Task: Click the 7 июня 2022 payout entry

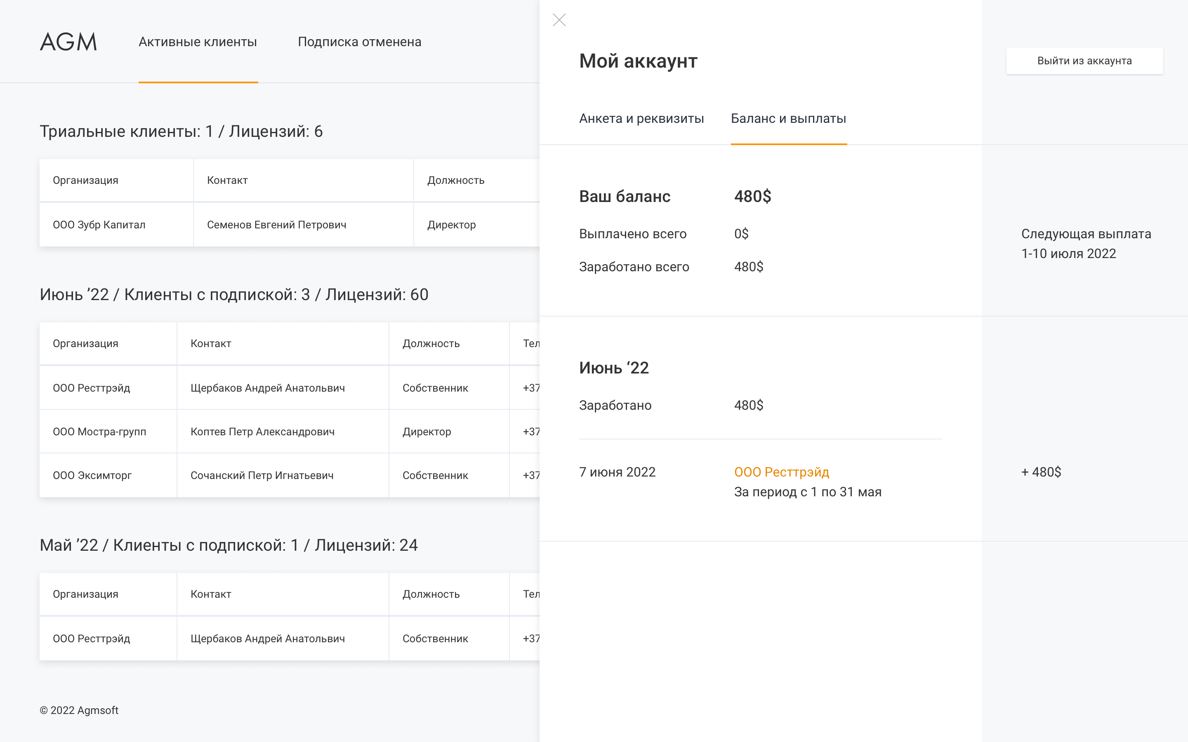Action: tap(617, 472)
